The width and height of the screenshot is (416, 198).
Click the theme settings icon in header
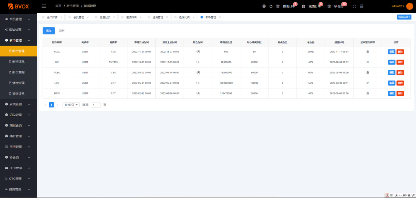tap(264, 6)
